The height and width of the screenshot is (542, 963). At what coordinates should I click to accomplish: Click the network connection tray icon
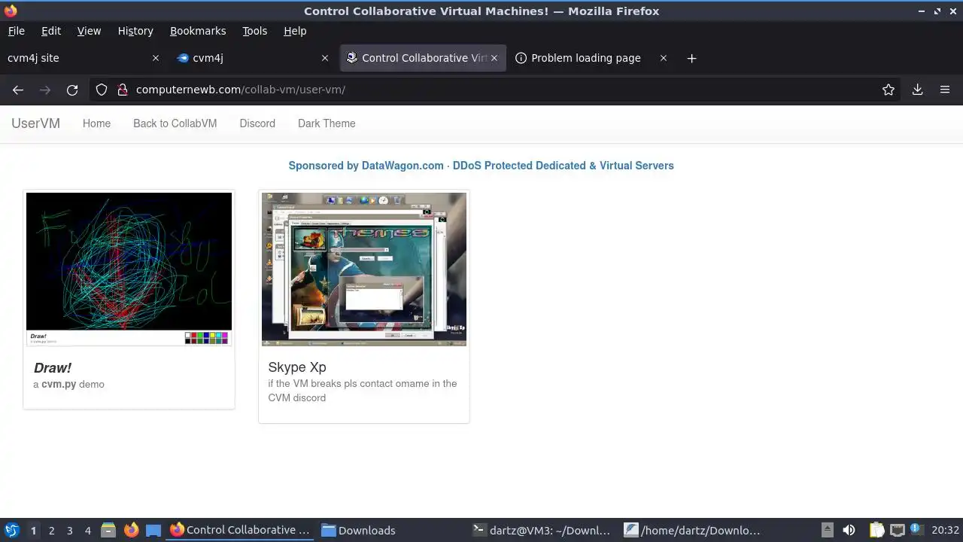tap(897, 530)
